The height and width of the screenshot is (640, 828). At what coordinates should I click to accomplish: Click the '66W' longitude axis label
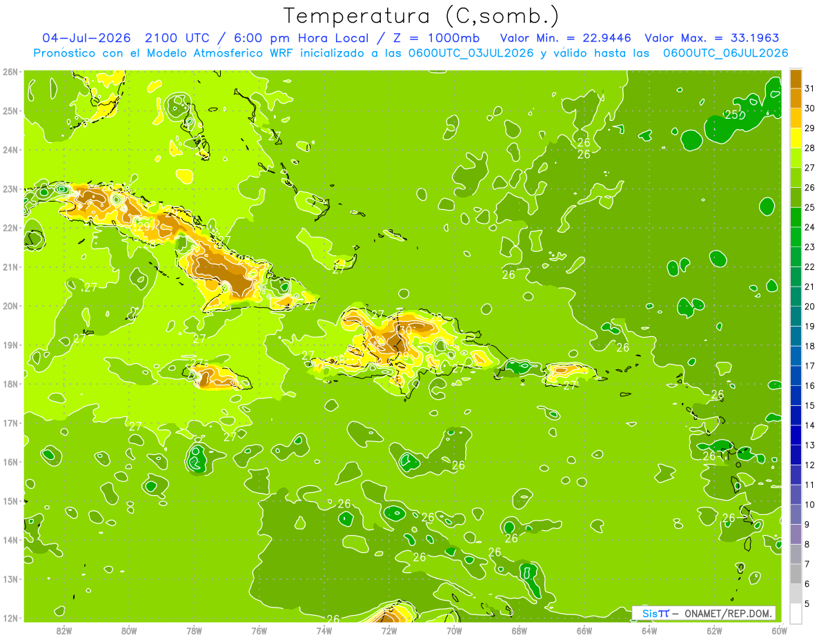(584, 630)
